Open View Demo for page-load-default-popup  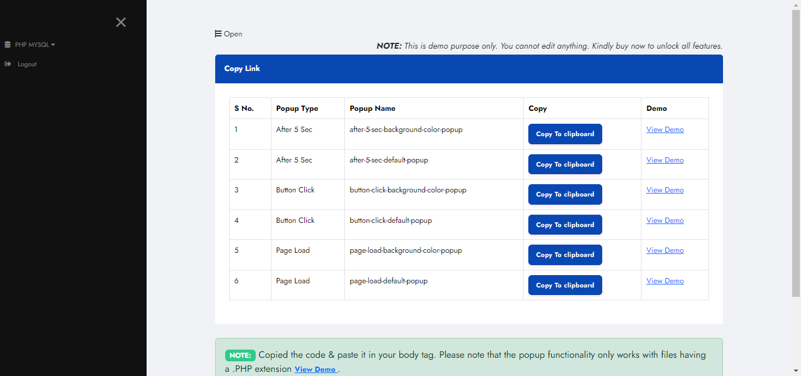coord(665,281)
